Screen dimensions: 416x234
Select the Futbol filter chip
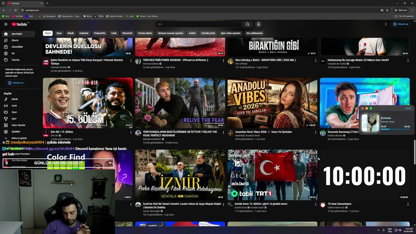[x=192, y=33]
